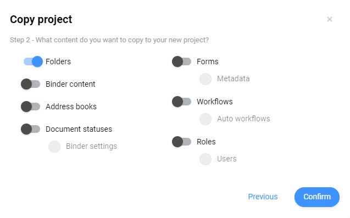
Task: Confirm the project copy
Action: pos(317,197)
